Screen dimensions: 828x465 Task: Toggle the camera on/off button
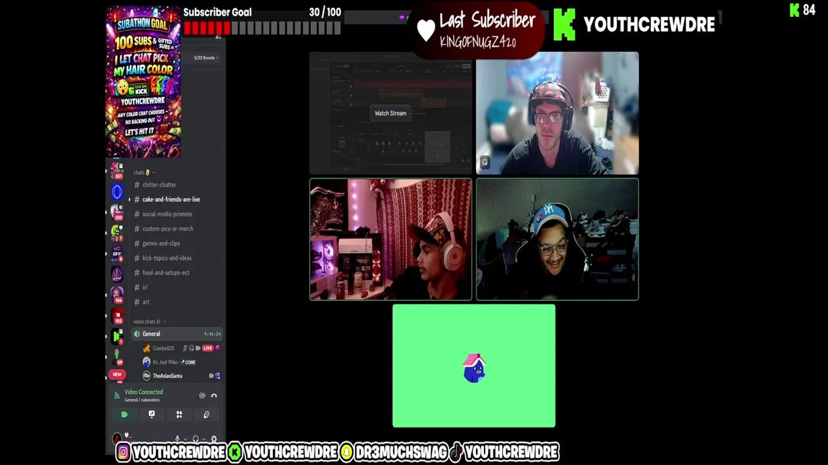click(124, 415)
